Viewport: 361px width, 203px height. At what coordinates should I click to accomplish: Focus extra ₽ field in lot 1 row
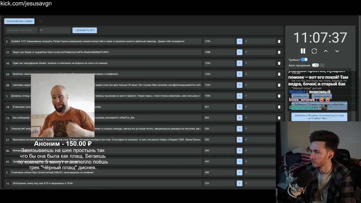260,96
